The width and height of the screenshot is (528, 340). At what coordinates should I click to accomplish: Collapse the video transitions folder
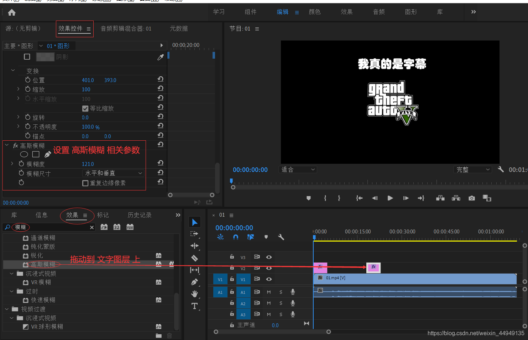tap(7, 309)
